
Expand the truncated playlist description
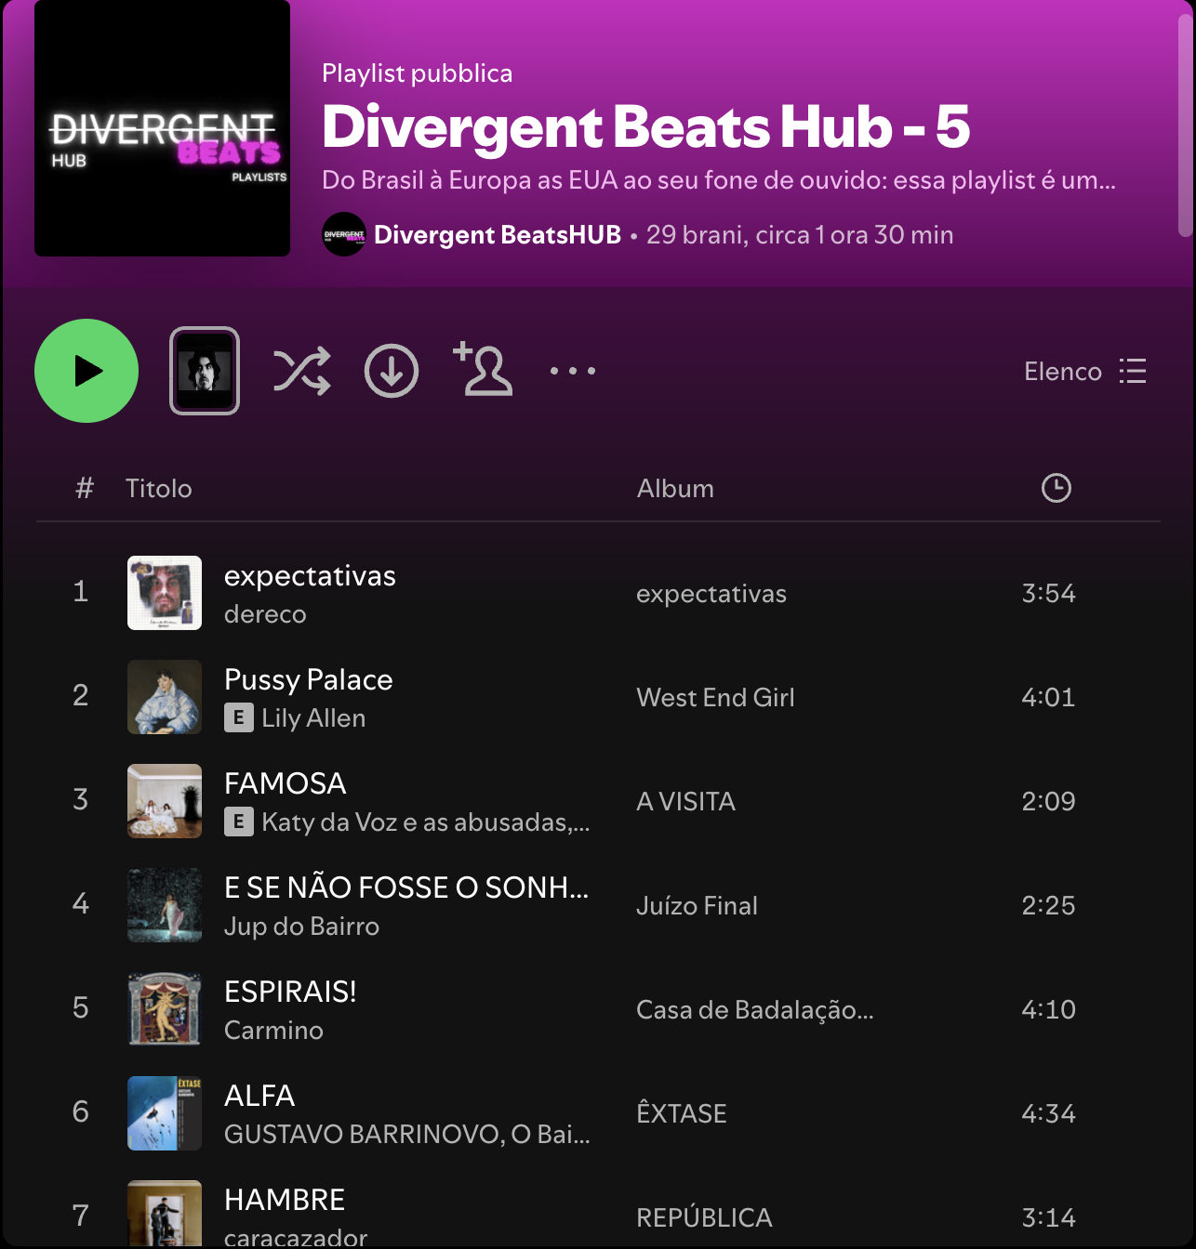point(718,182)
